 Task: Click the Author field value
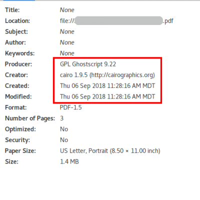point(67,42)
